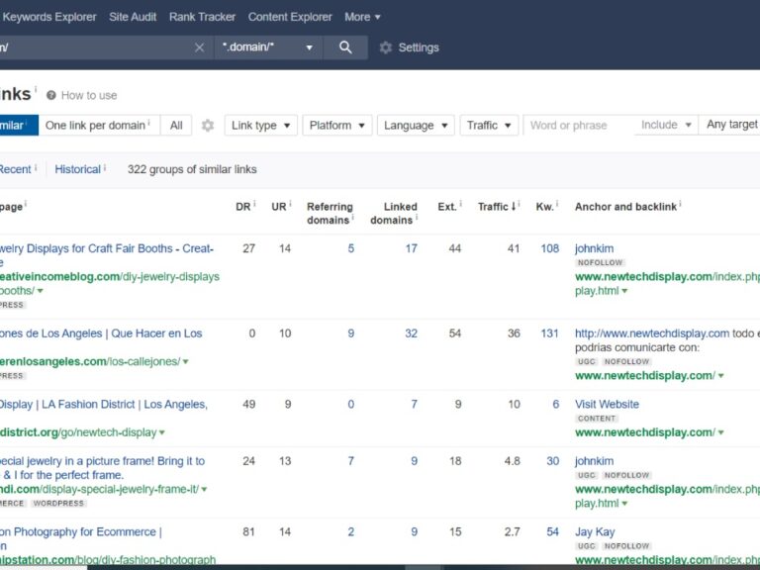Click the How to use help icon

(50, 95)
